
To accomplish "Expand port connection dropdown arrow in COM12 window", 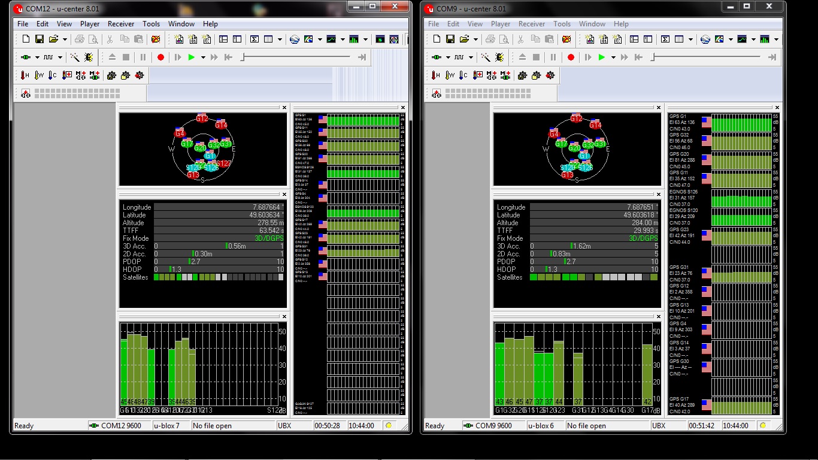I will tap(37, 57).
